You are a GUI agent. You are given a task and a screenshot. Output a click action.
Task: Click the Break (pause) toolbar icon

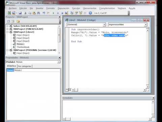coord(58,13)
